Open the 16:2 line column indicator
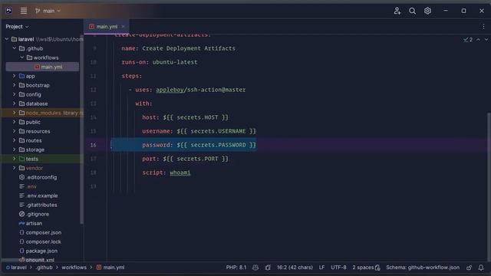 coord(295,268)
